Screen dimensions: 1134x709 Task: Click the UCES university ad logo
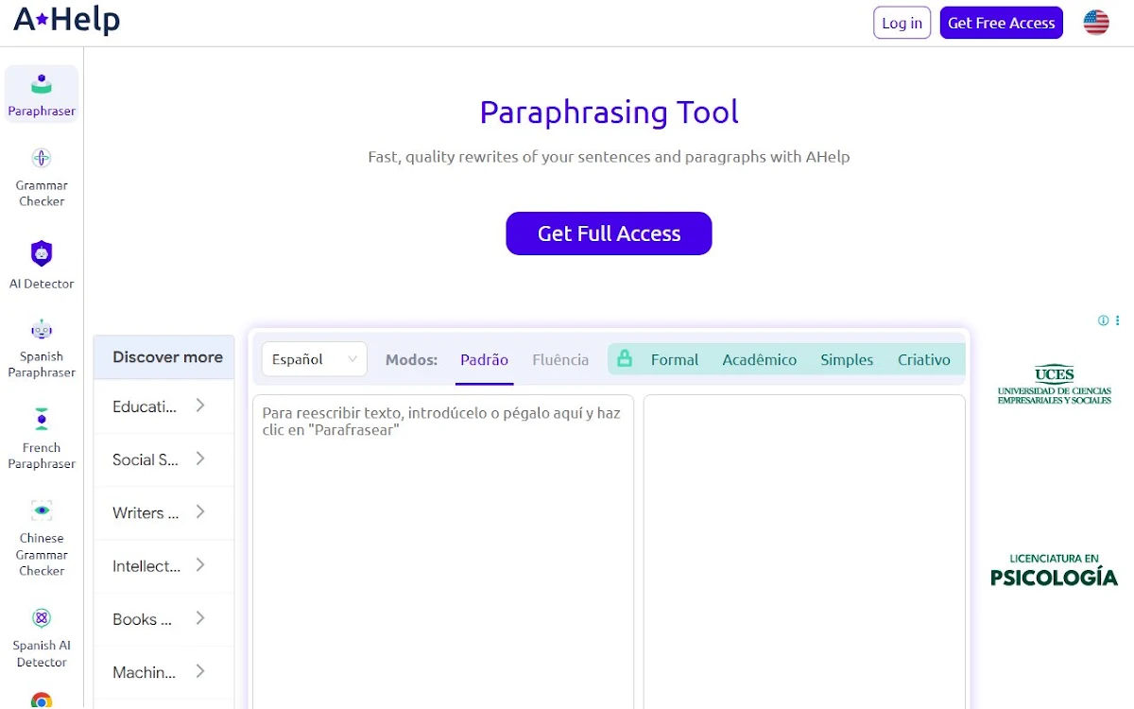click(1055, 385)
